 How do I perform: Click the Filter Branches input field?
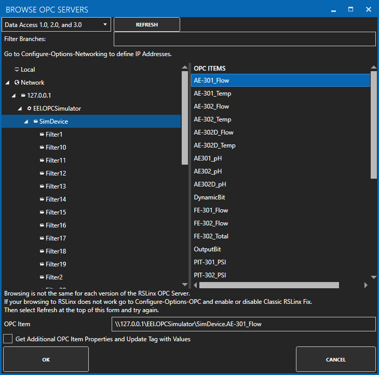244,39
